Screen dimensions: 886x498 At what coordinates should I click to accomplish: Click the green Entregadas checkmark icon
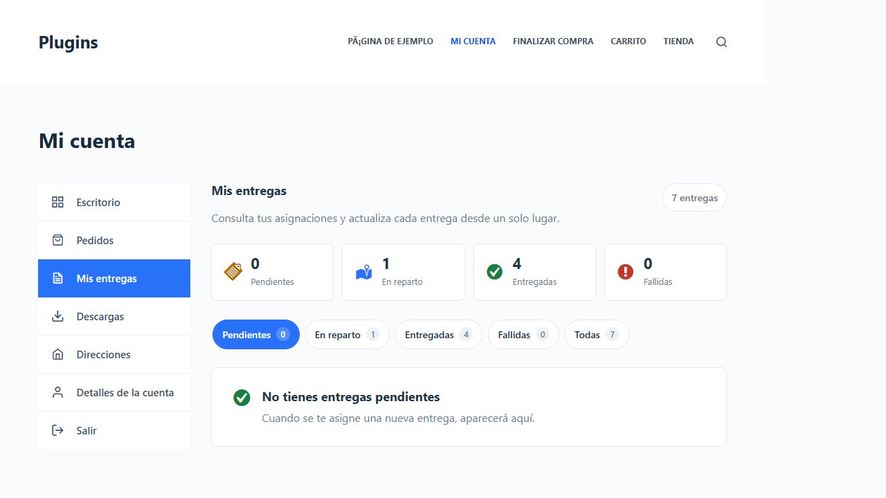[495, 272]
